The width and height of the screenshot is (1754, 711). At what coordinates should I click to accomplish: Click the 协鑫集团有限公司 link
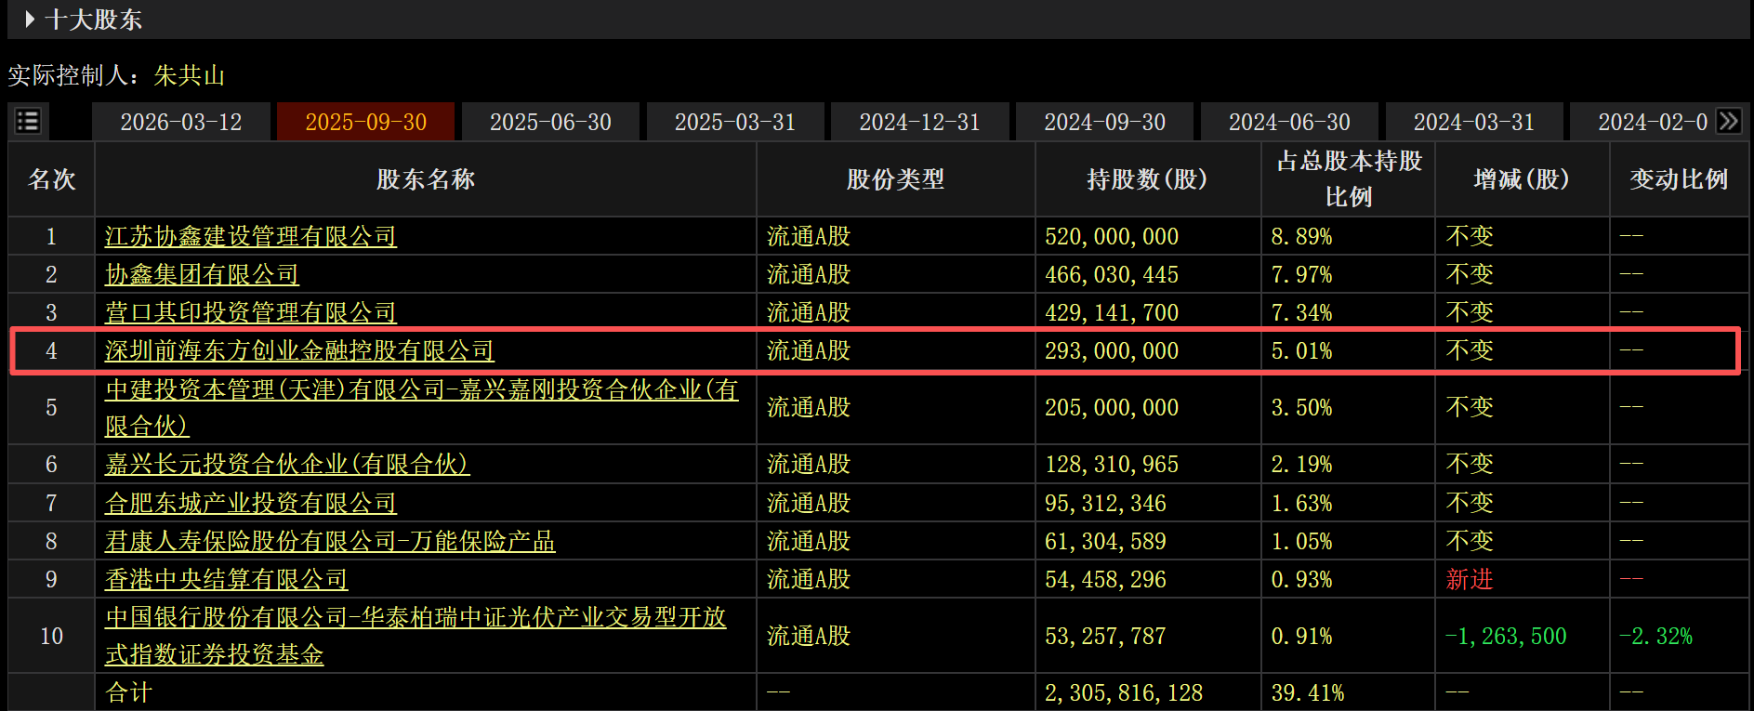[x=202, y=274]
